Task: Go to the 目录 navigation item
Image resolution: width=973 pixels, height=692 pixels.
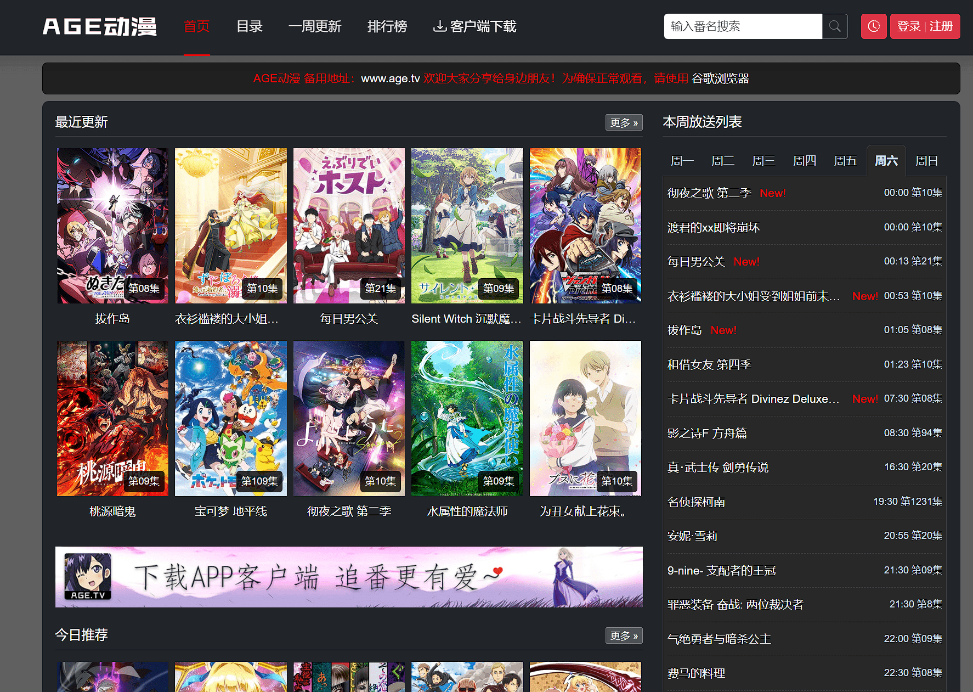Action: click(x=250, y=26)
